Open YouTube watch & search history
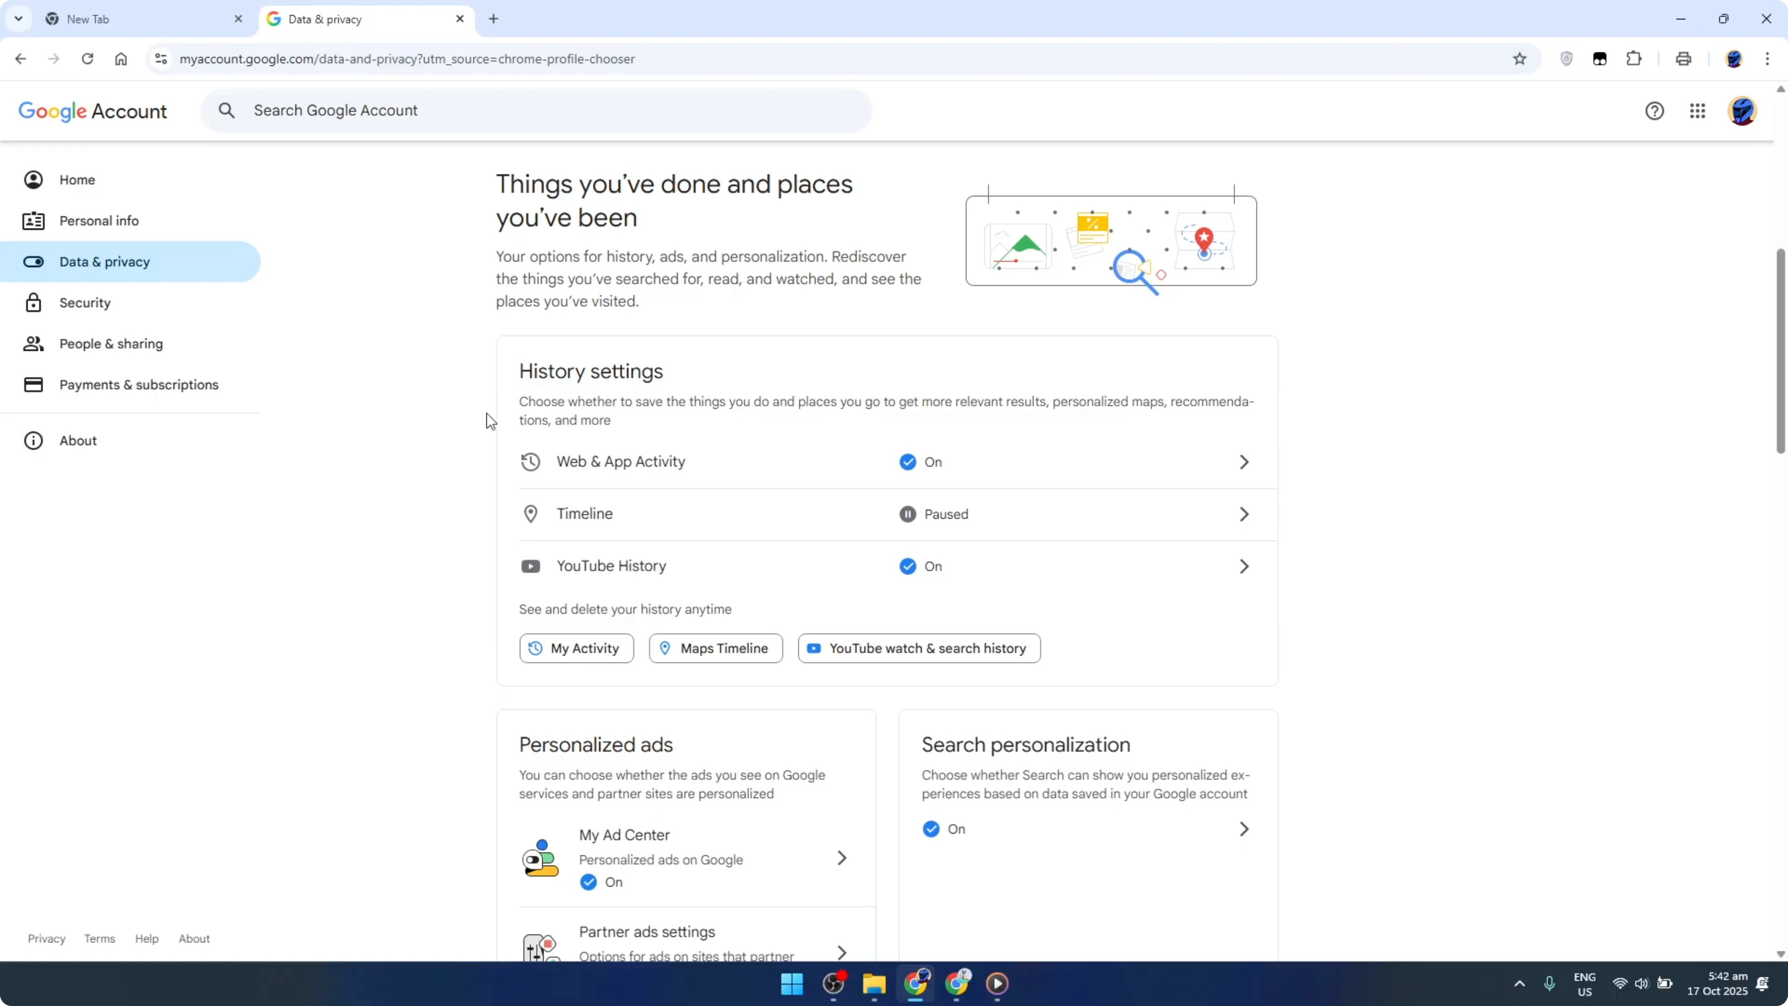The width and height of the screenshot is (1788, 1006). point(919,648)
